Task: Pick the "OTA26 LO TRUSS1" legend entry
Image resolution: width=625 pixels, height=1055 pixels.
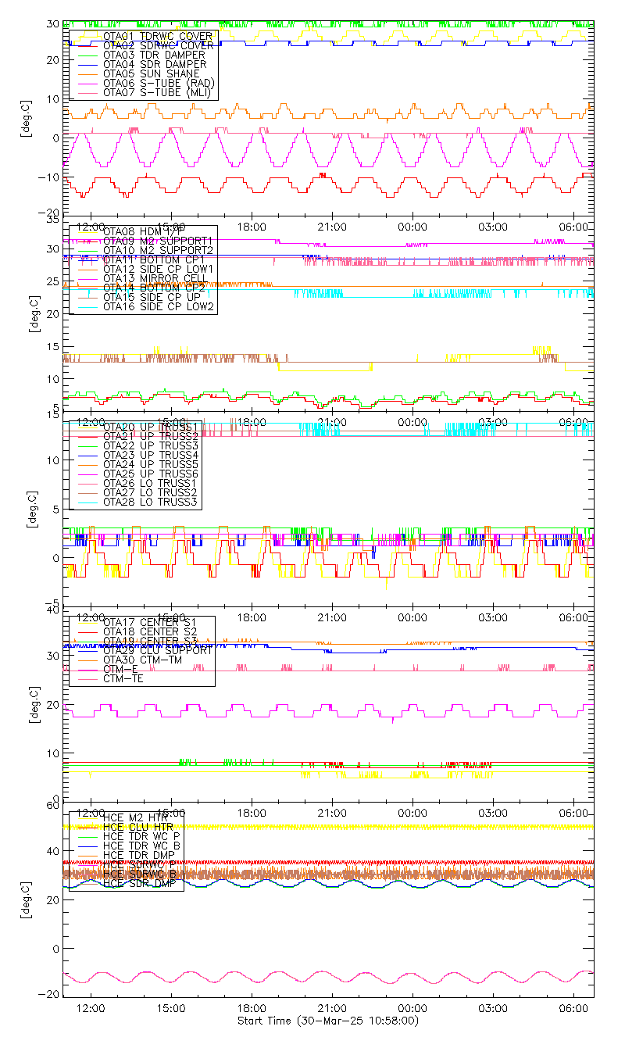Action: [152, 483]
